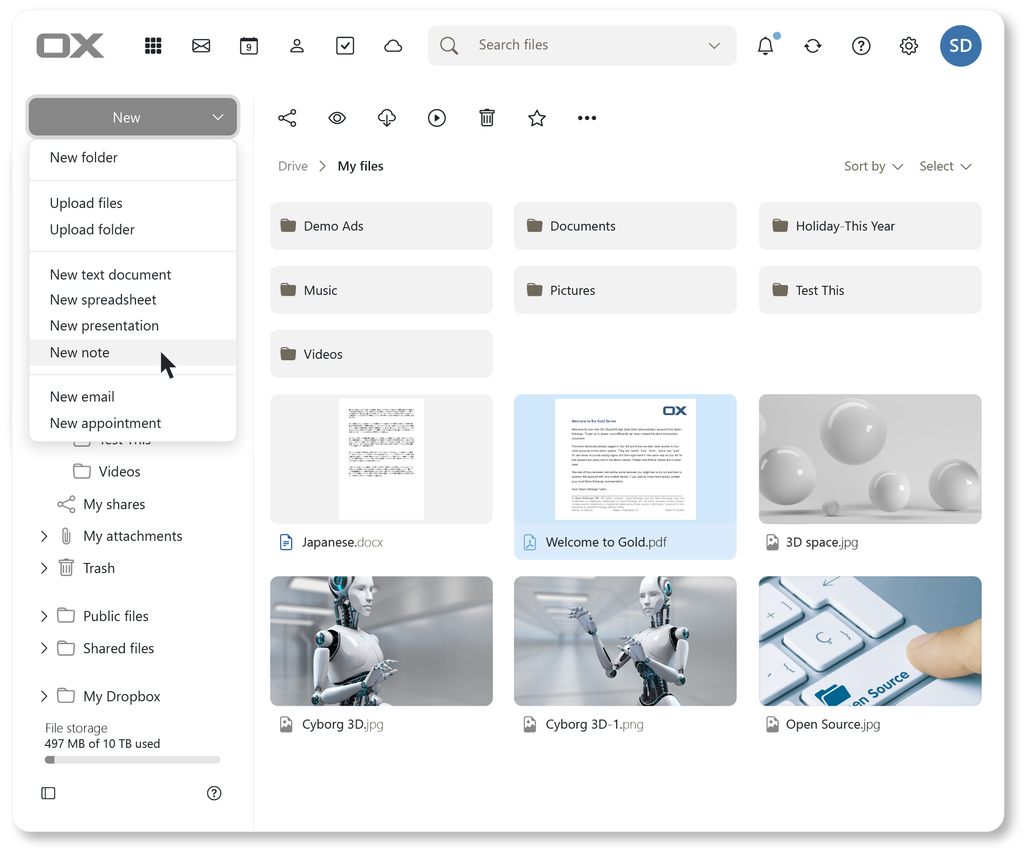The height and width of the screenshot is (855, 1027).
Task: Open the Demo Ads folder
Action: (381, 226)
